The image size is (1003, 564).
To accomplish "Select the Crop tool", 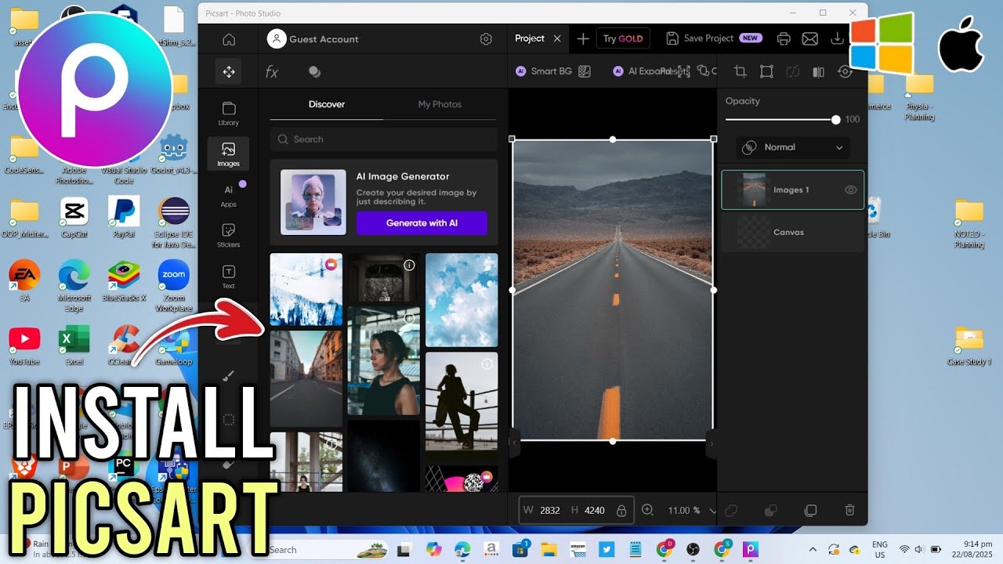I will (x=740, y=72).
